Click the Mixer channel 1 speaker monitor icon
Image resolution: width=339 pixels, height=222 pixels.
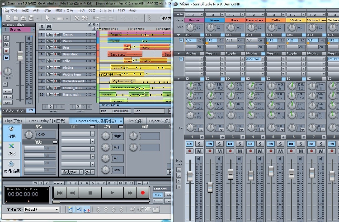coord(198,159)
